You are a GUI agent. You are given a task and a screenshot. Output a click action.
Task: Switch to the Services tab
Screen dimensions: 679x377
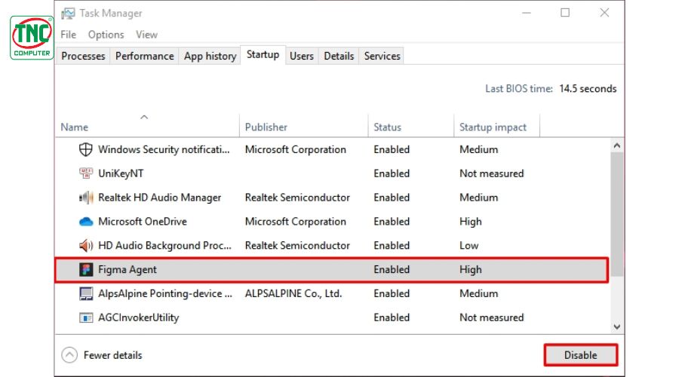click(382, 56)
